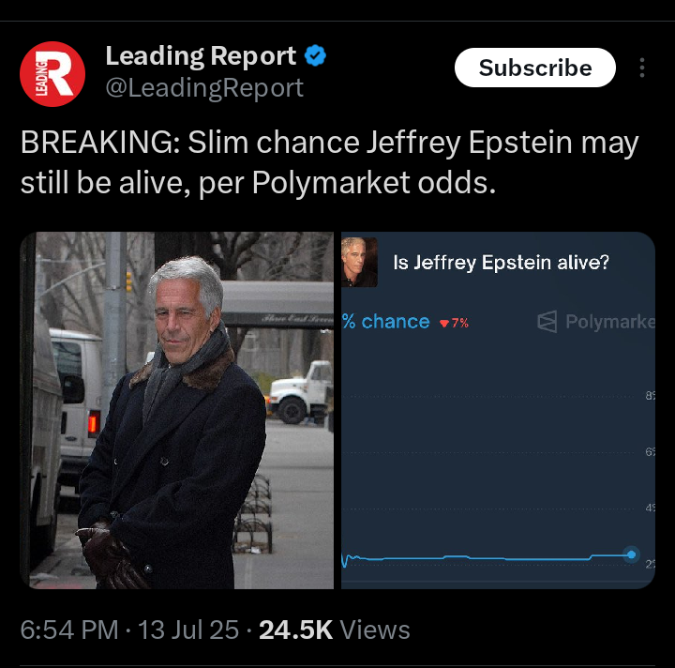
Task: Click the blue verified badge
Action: (x=315, y=55)
